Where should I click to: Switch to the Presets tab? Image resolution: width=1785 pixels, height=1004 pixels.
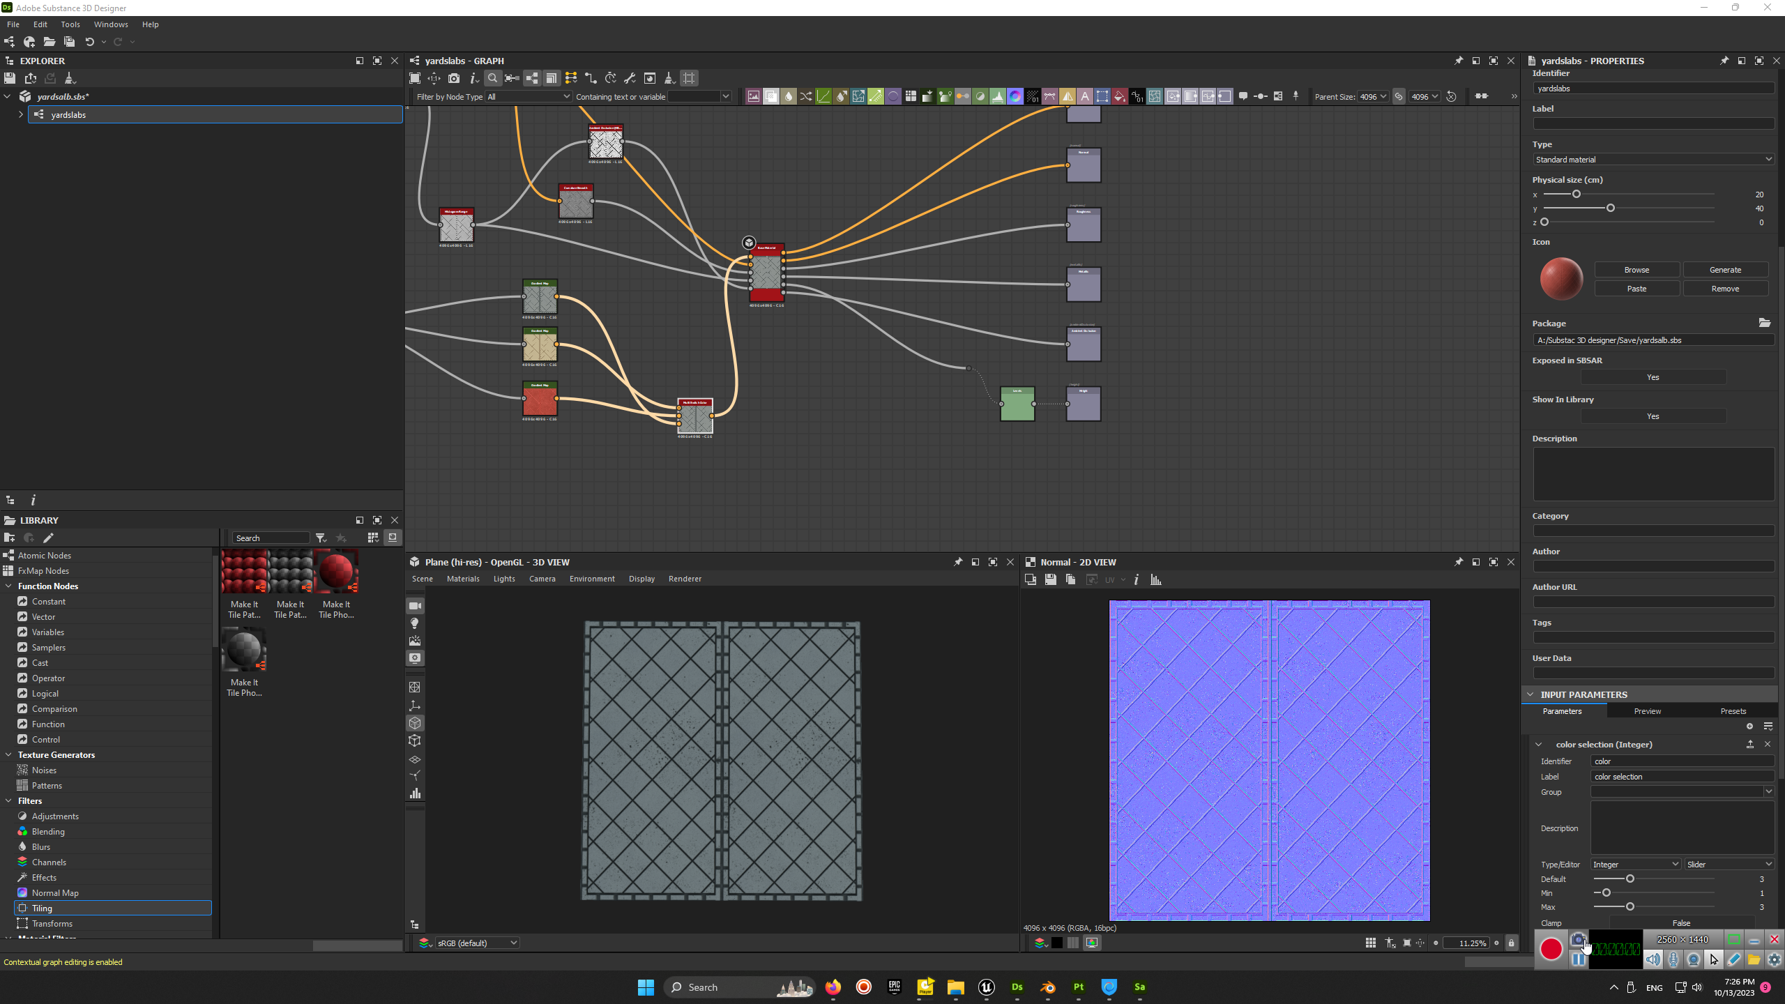(x=1733, y=711)
